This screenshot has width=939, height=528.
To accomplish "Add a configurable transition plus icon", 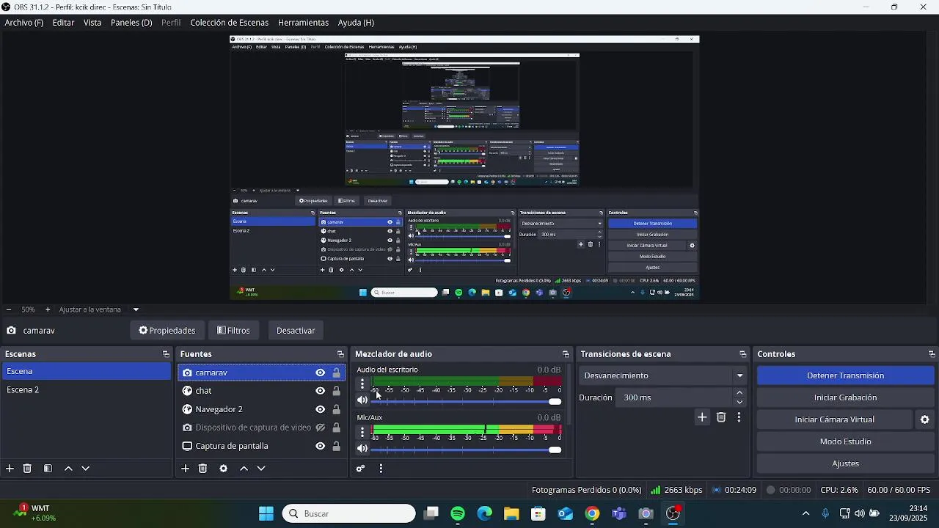I will (x=702, y=417).
